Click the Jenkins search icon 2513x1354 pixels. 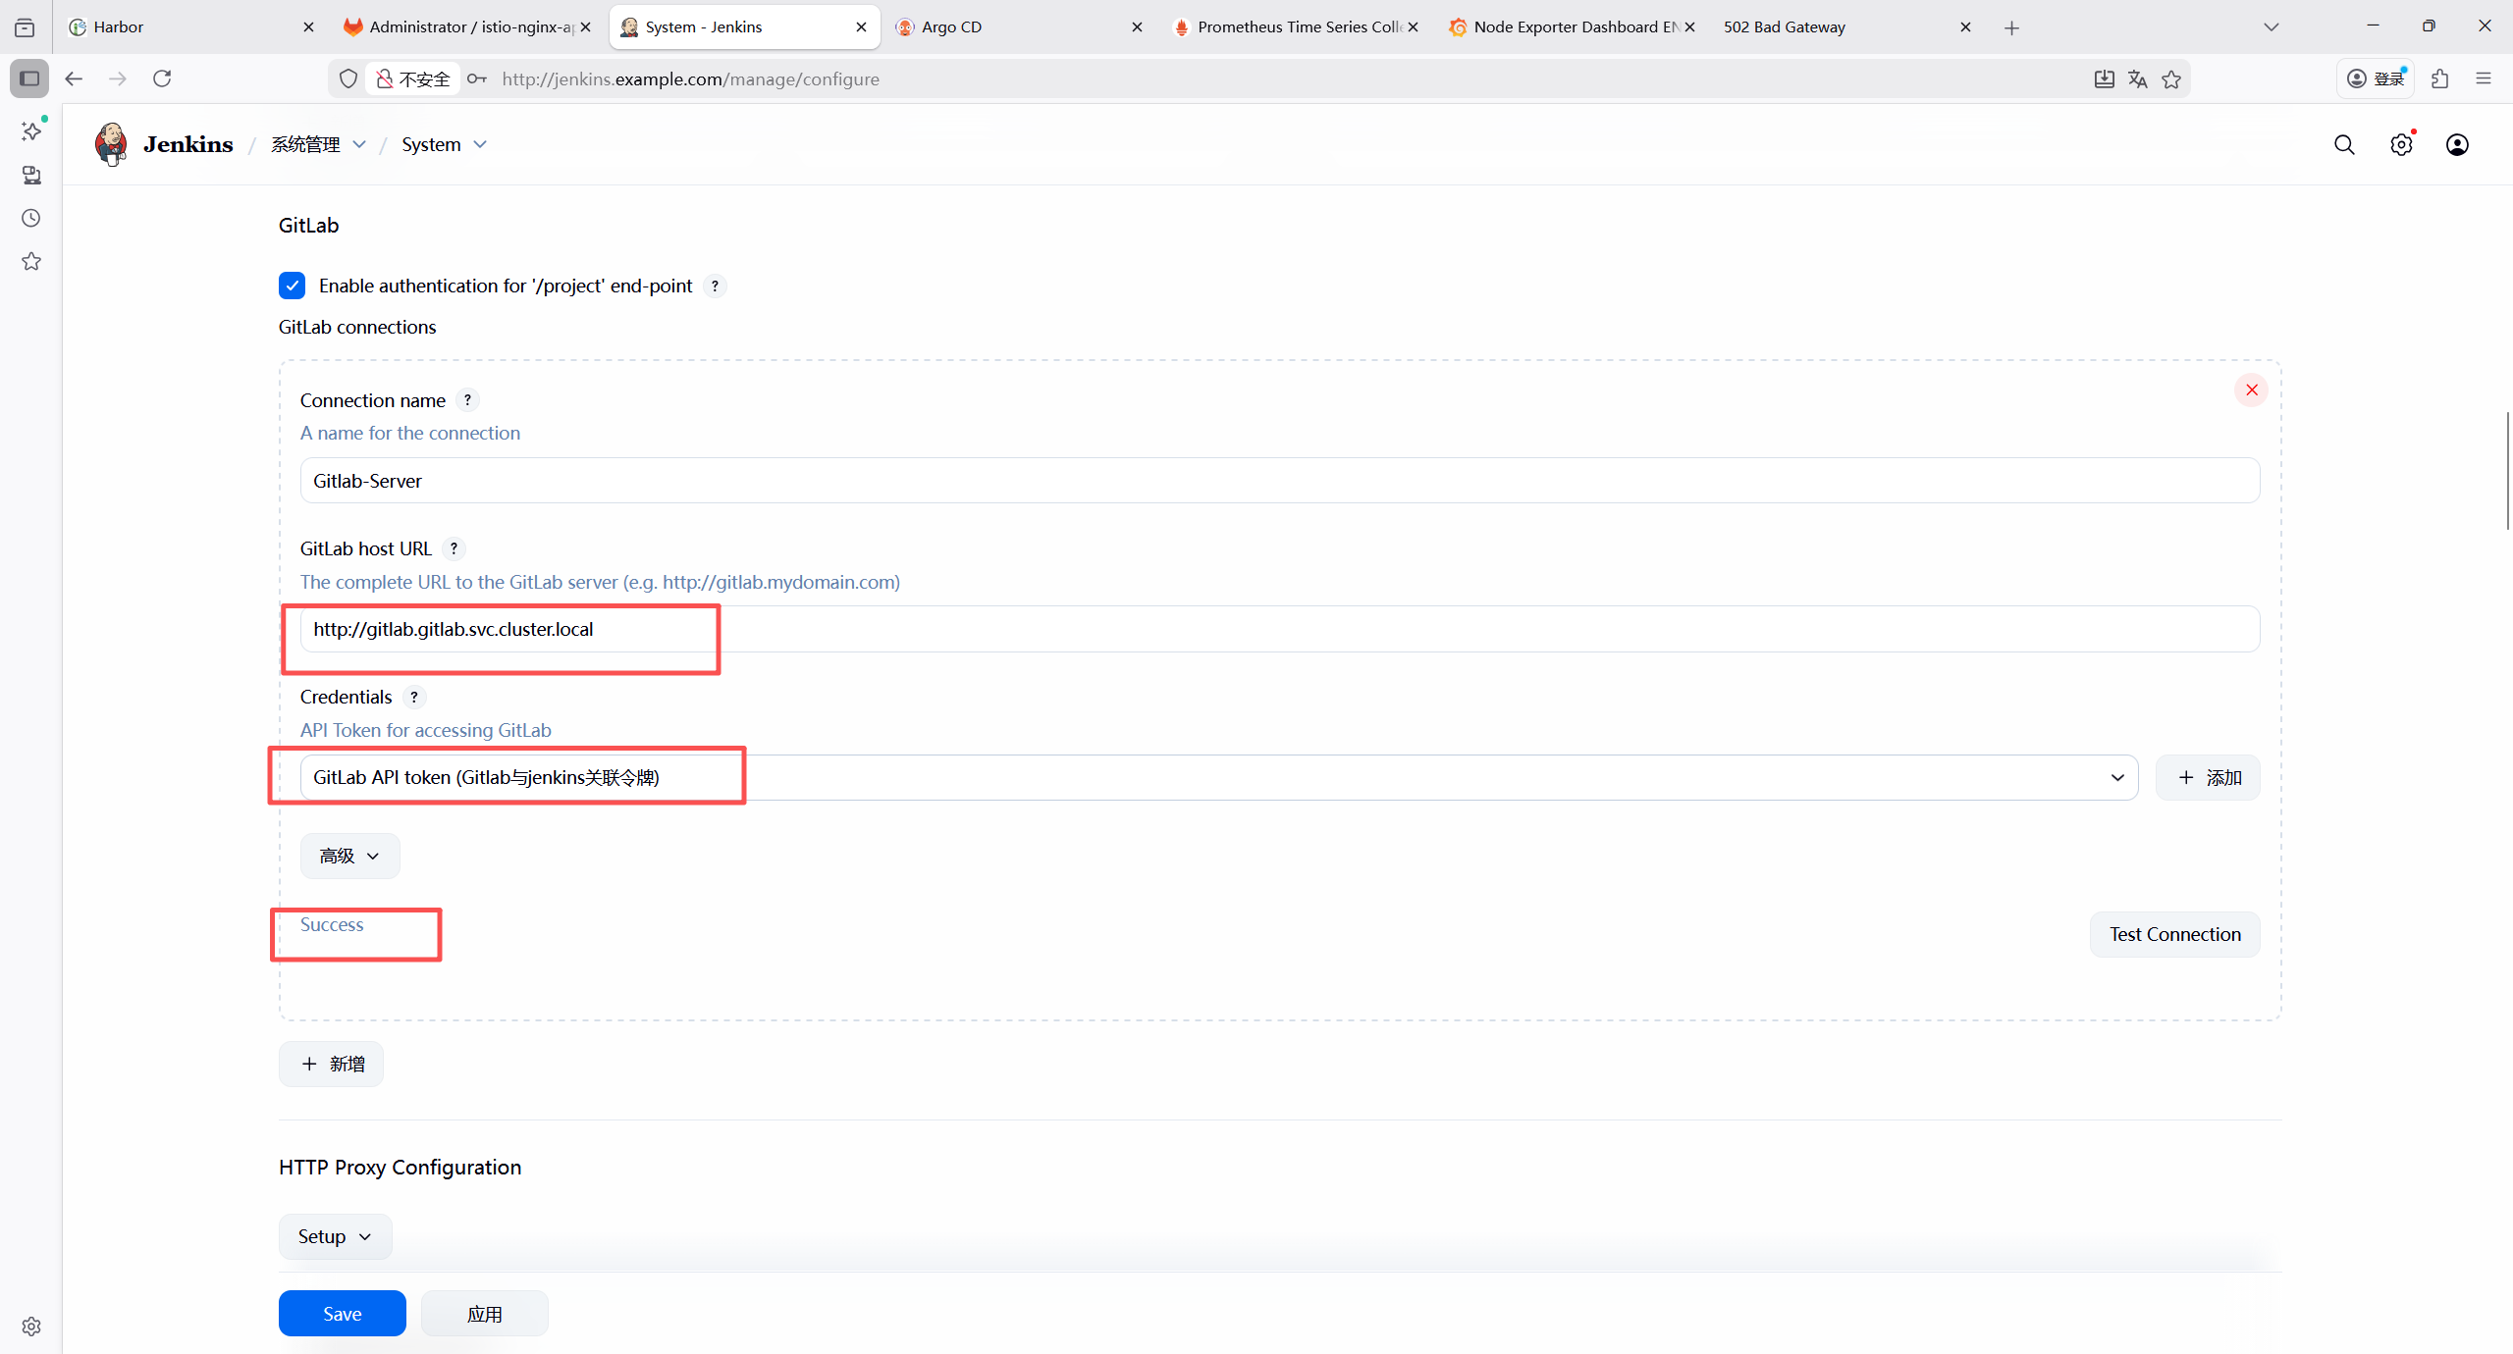coord(2344,145)
